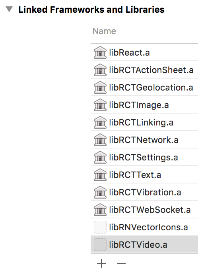Click the libRCTText.a library icon

point(100,175)
